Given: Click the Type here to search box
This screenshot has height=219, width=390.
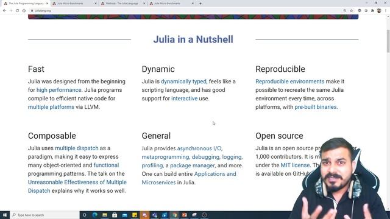Looking at the screenshot, I should [x=44, y=215].
